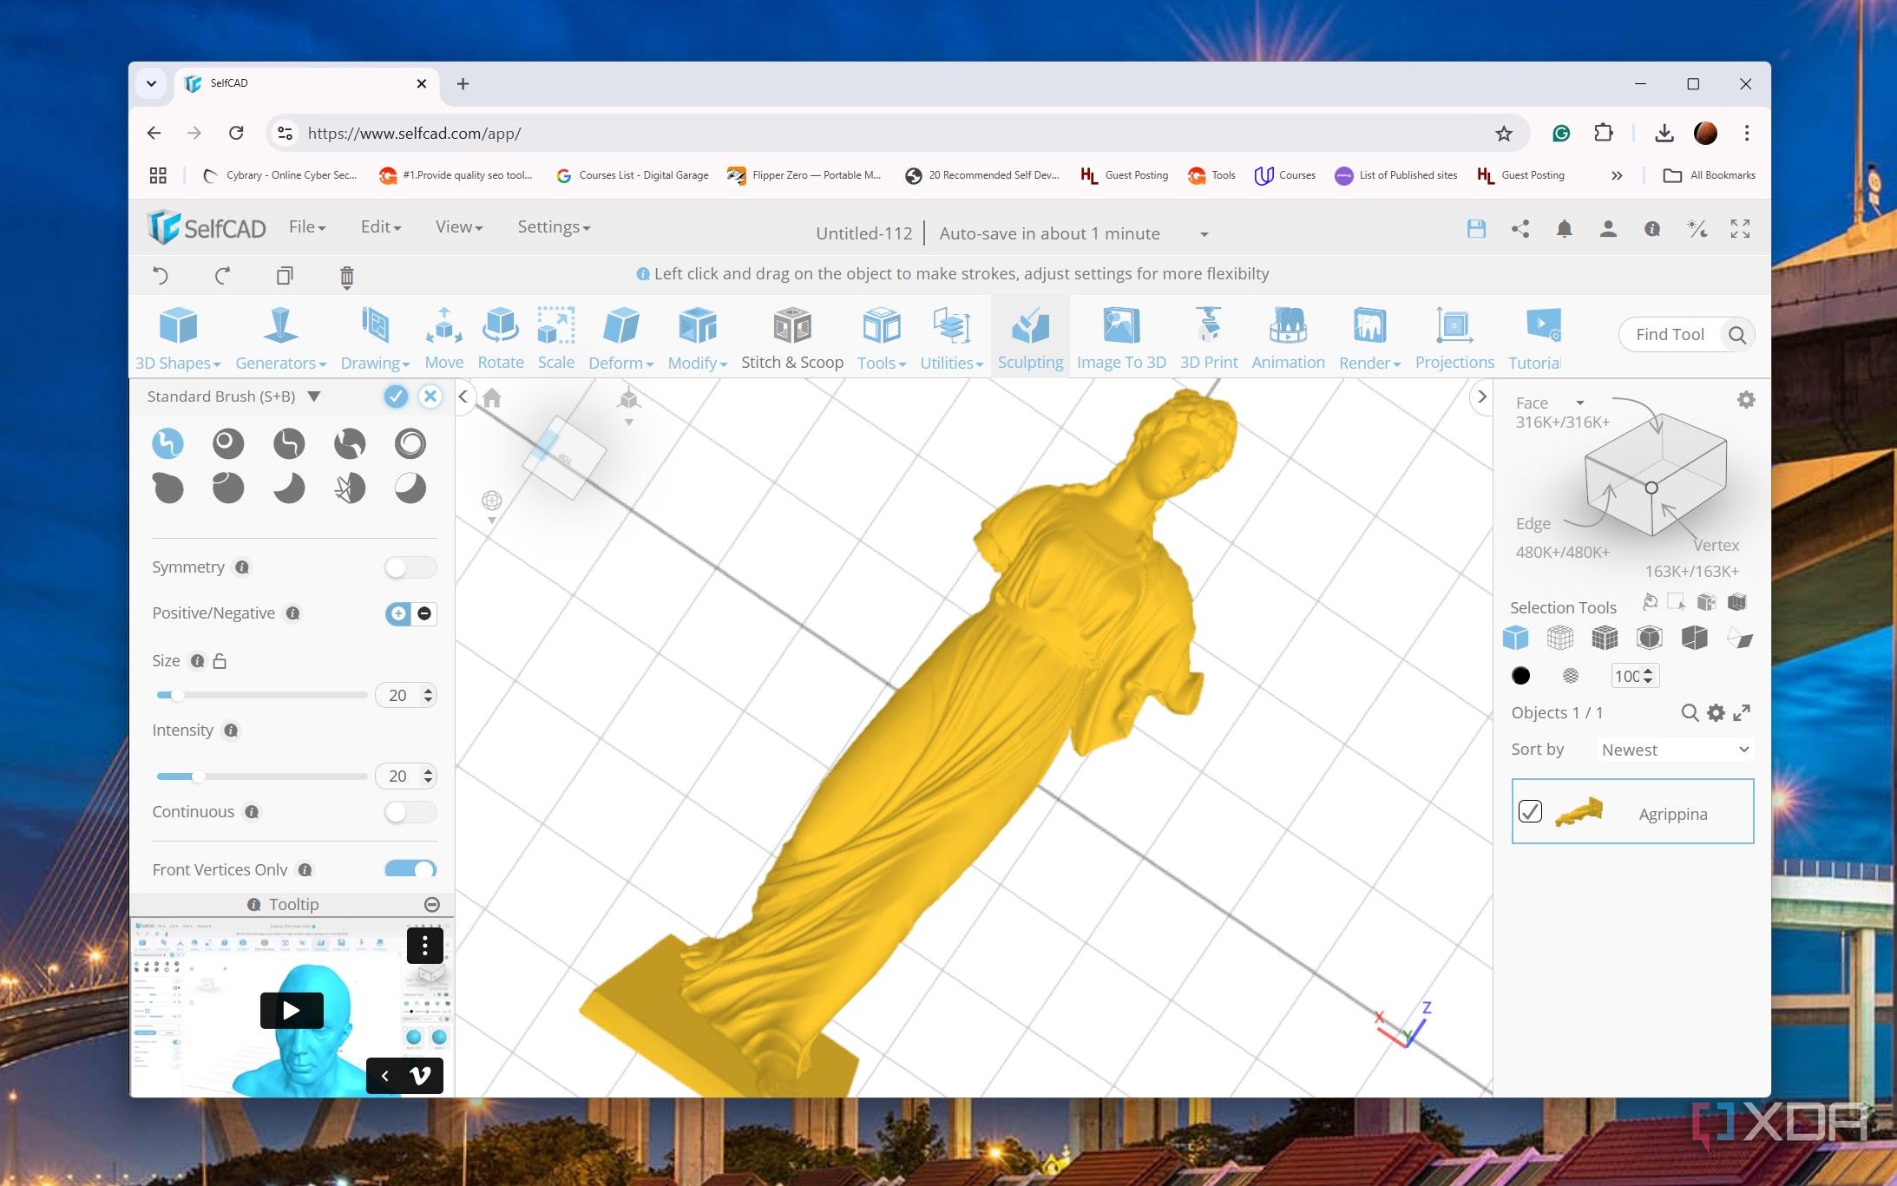Open the View menu
The image size is (1897, 1186).
[459, 227]
